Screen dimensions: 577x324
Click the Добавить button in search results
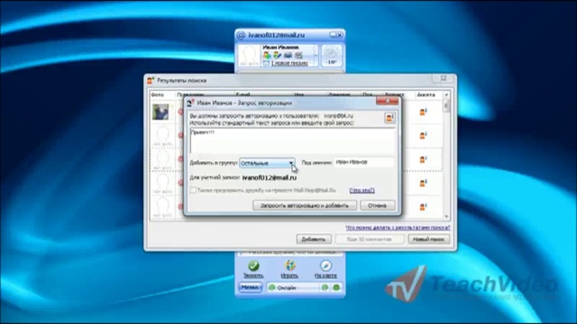pos(314,239)
